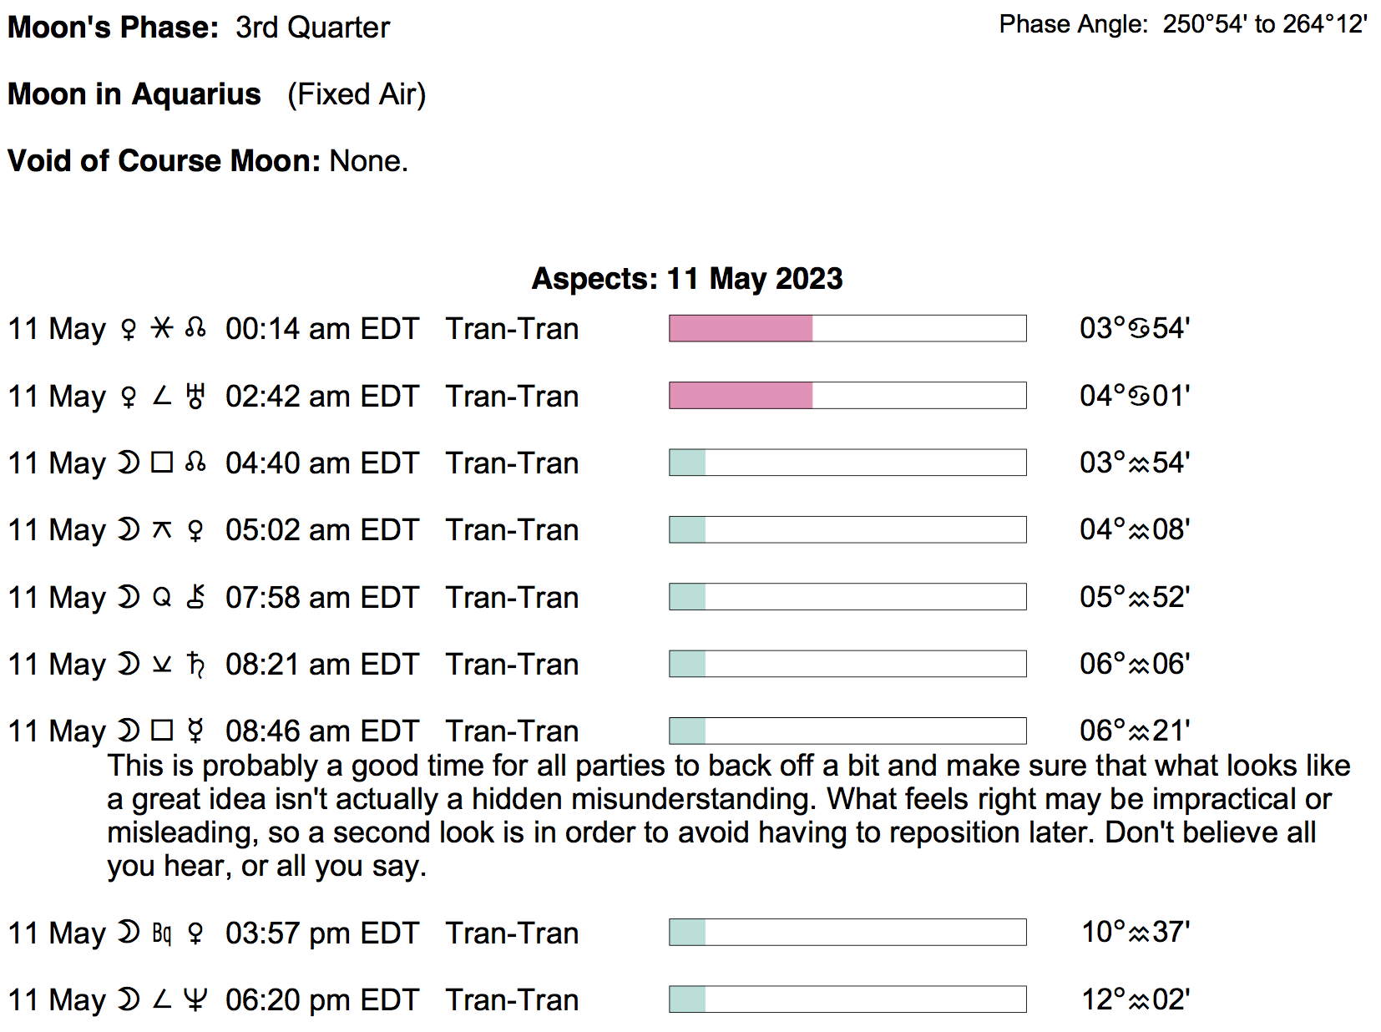1381x1032 pixels.
Task: Click the 06°21' Aquarius position value
Action: [x=1134, y=731]
